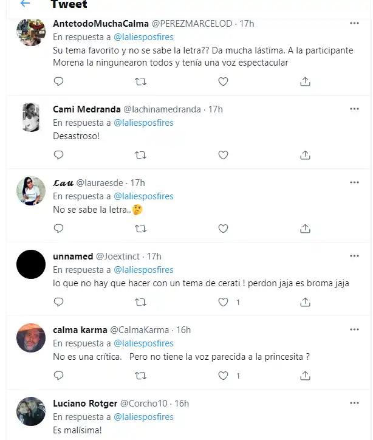The width and height of the screenshot is (373, 440).
Task: Reply to Cami Medranda's tweet
Action: point(58,155)
